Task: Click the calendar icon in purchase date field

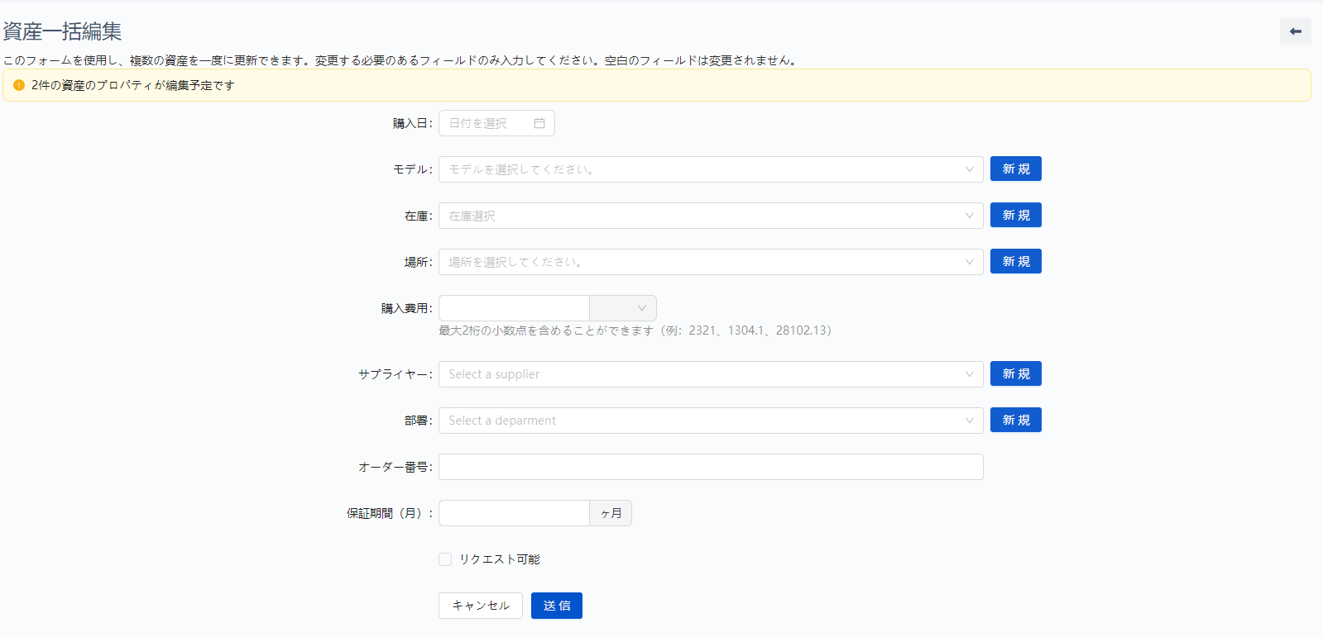Action: click(539, 123)
